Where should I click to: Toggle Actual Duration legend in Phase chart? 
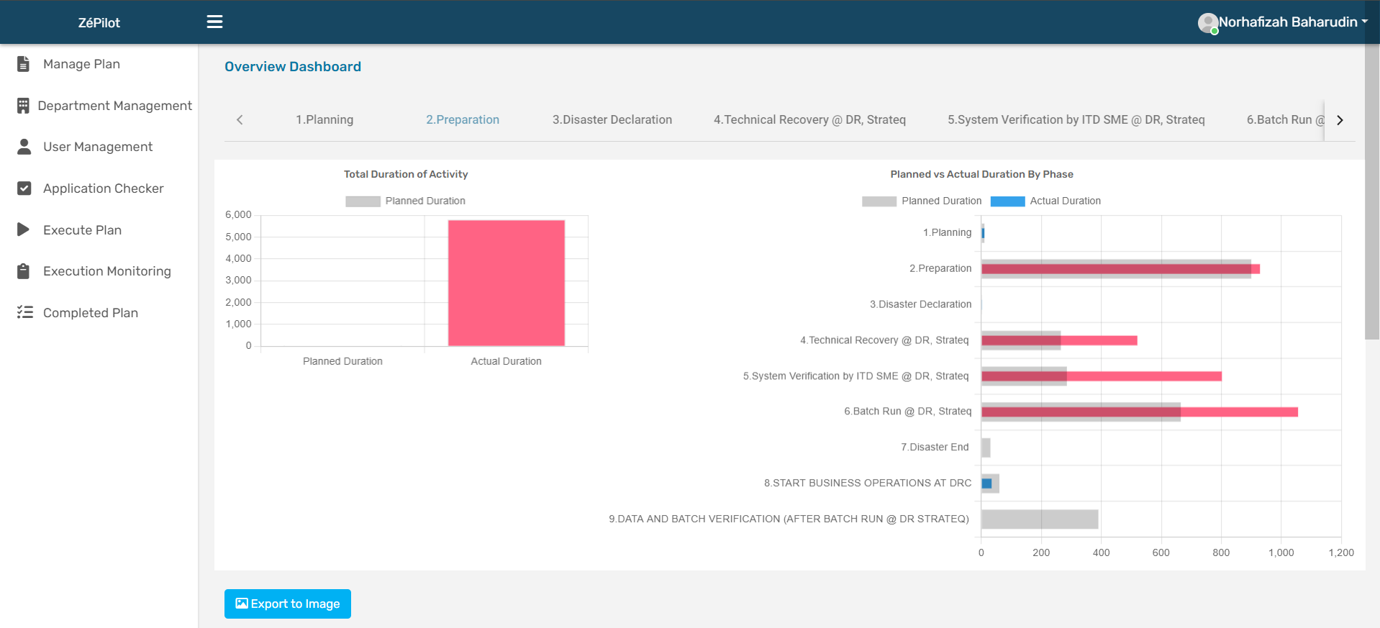(1045, 201)
